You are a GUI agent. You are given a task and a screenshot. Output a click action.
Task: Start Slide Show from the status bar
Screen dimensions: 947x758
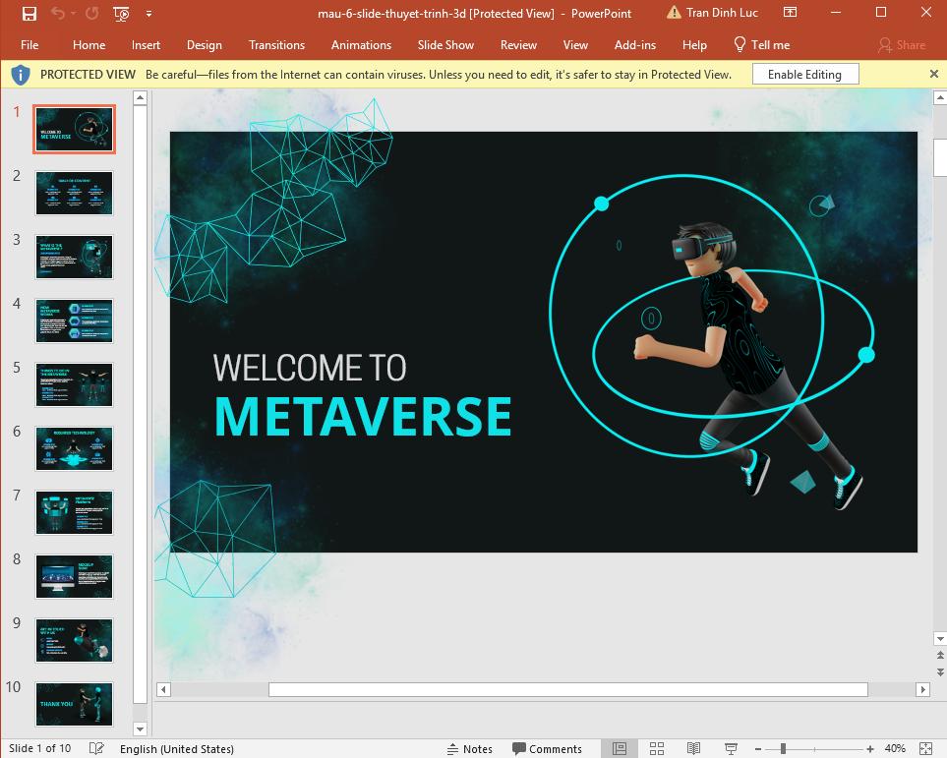729,748
